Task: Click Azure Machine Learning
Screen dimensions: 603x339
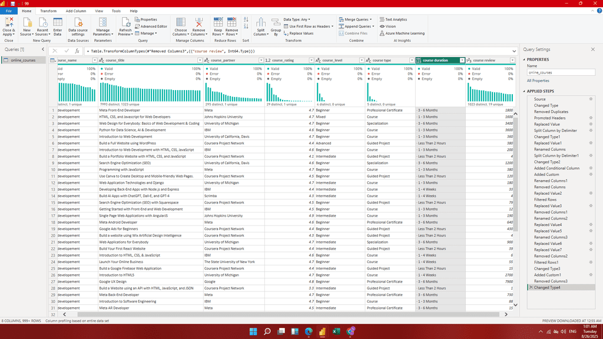Action: (x=402, y=34)
